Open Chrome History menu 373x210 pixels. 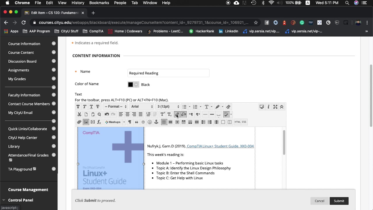78,3
